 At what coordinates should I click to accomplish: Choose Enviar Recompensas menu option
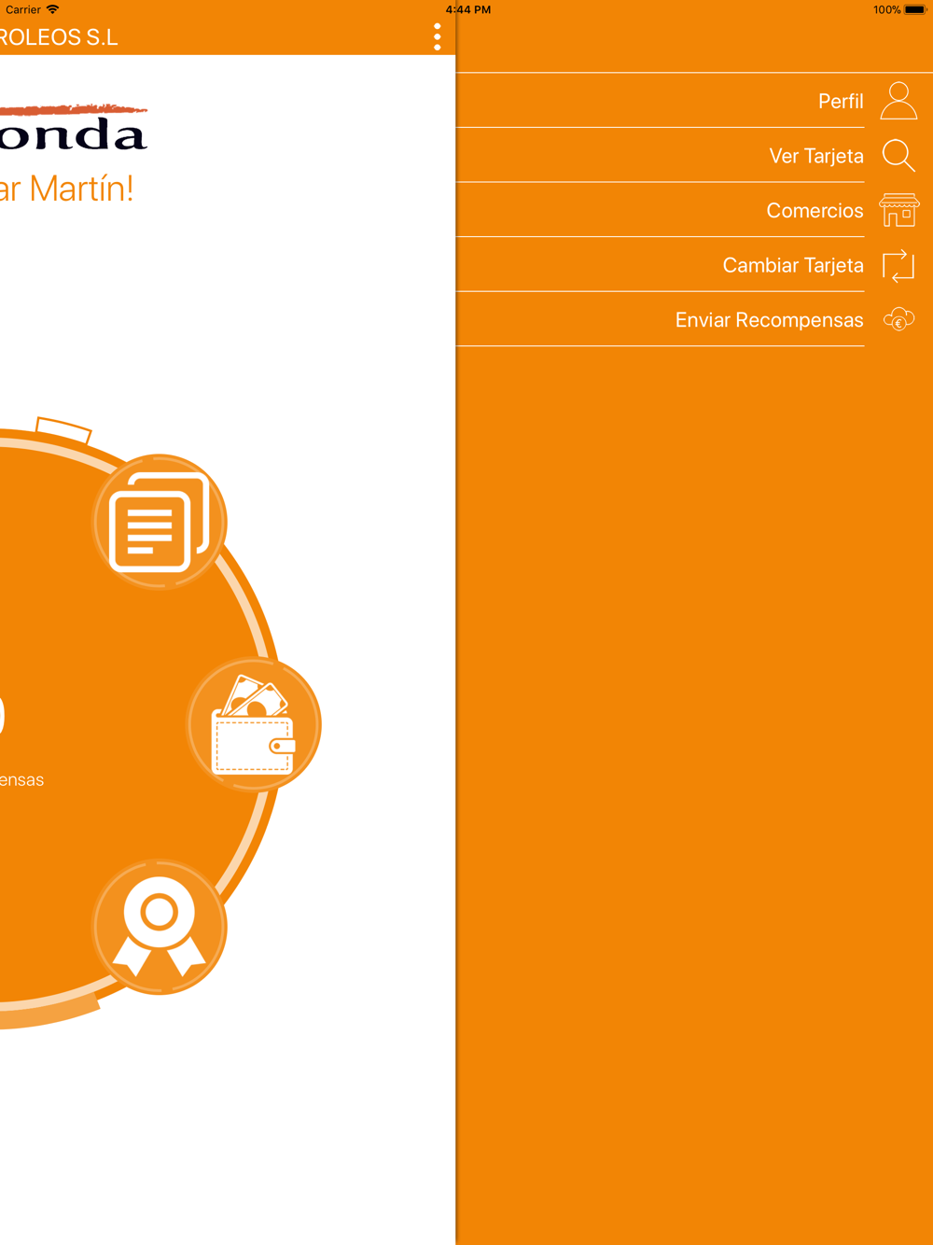pos(694,320)
